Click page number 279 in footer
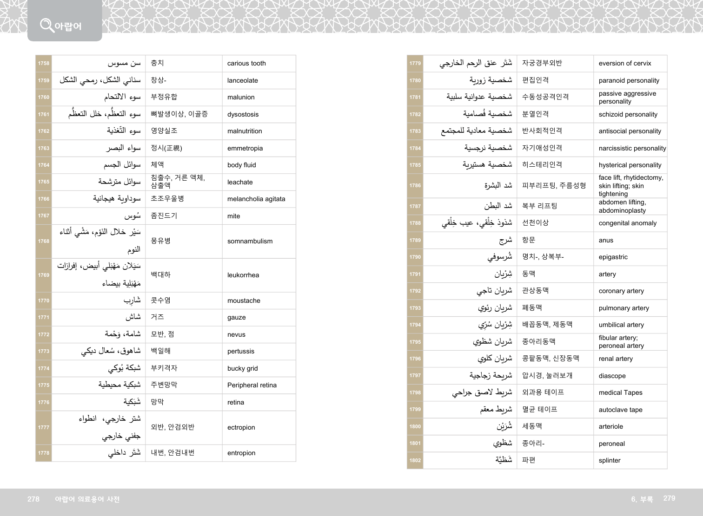 pyautogui.click(x=669, y=498)
